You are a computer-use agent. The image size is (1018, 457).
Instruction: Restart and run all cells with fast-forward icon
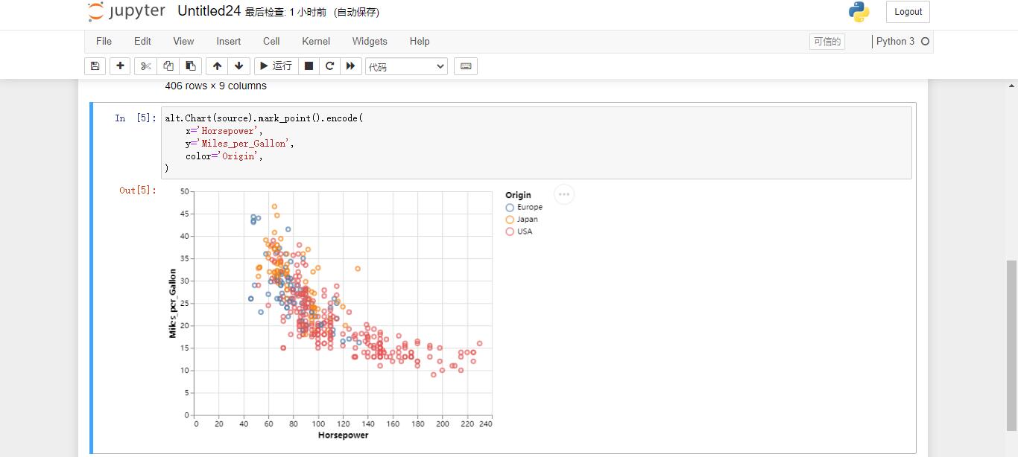tap(351, 66)
